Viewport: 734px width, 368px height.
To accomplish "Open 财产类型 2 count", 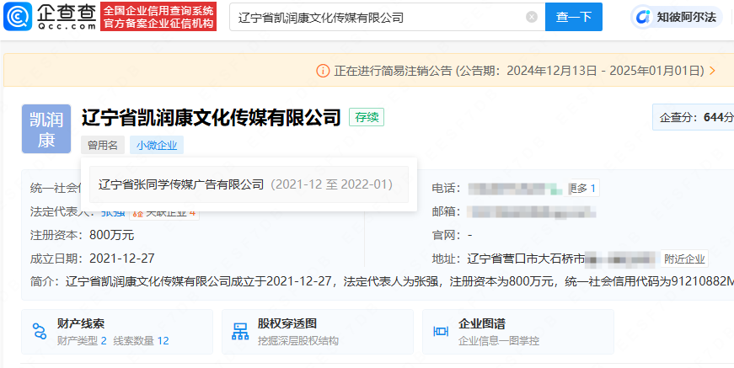I will (82, 341).
